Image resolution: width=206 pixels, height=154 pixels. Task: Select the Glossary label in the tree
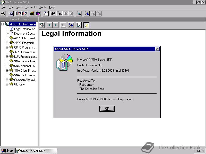(x=19, y=84)
